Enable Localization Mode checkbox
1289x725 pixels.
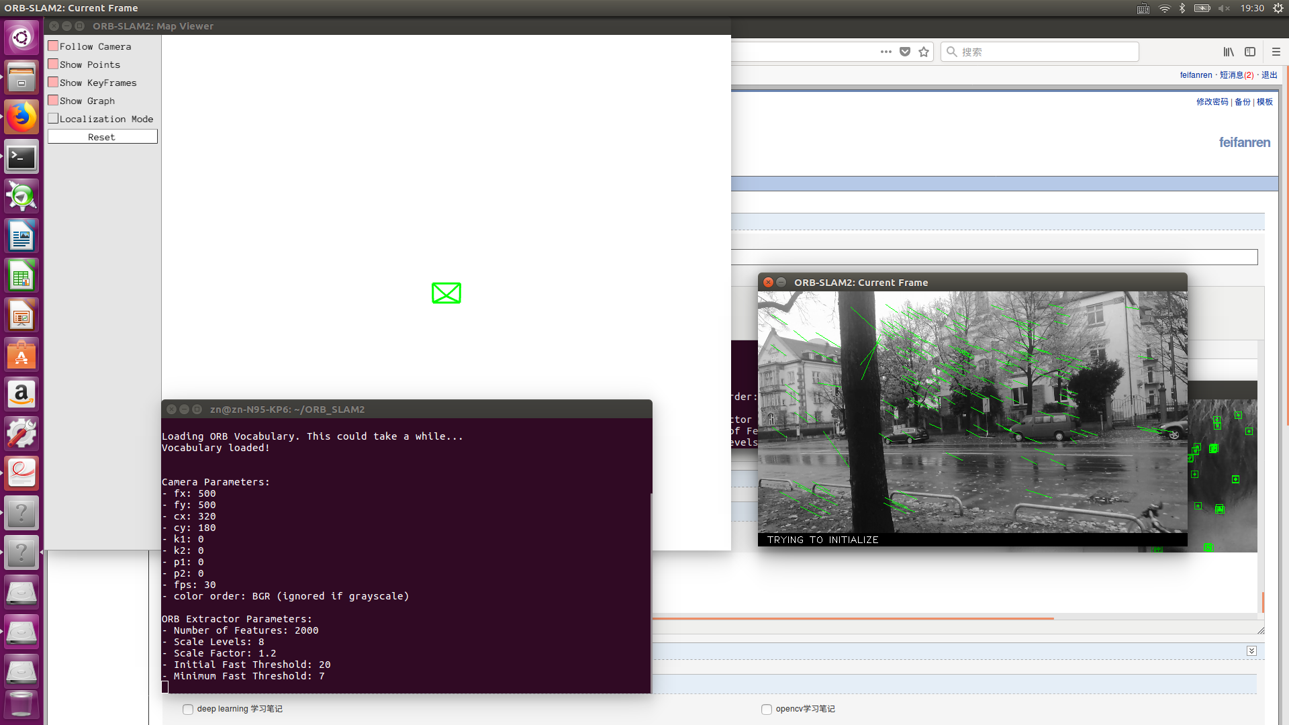coord(53,119)
